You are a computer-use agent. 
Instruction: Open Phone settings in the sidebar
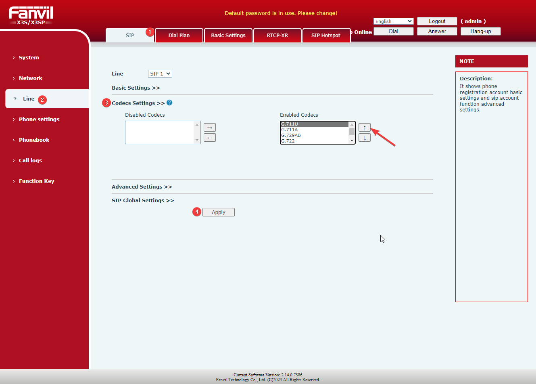click(x=39, y=119)
